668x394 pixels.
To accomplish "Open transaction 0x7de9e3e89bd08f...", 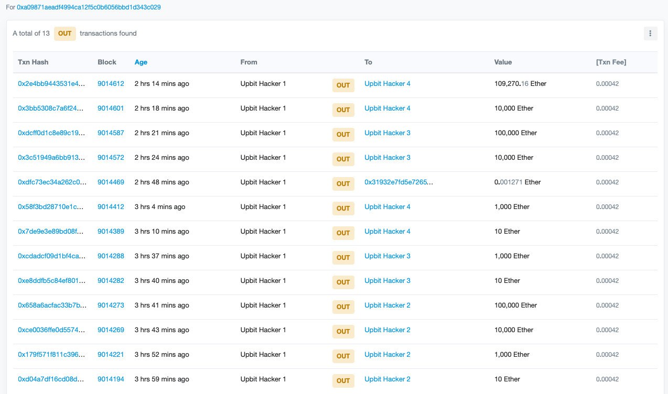I will click(51, 231).
